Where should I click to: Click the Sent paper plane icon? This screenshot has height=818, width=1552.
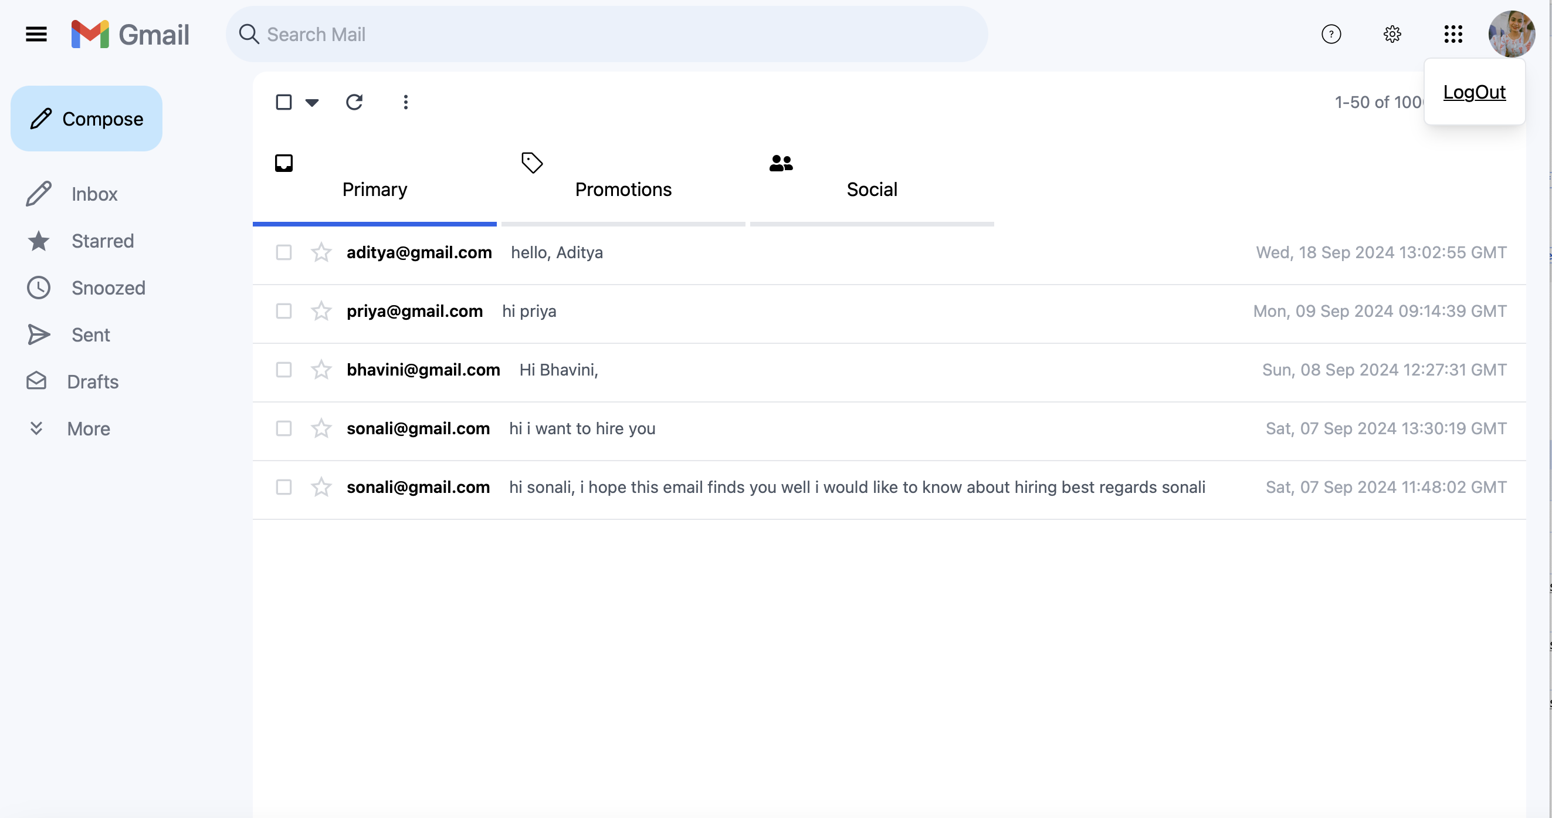pos(39,335)
